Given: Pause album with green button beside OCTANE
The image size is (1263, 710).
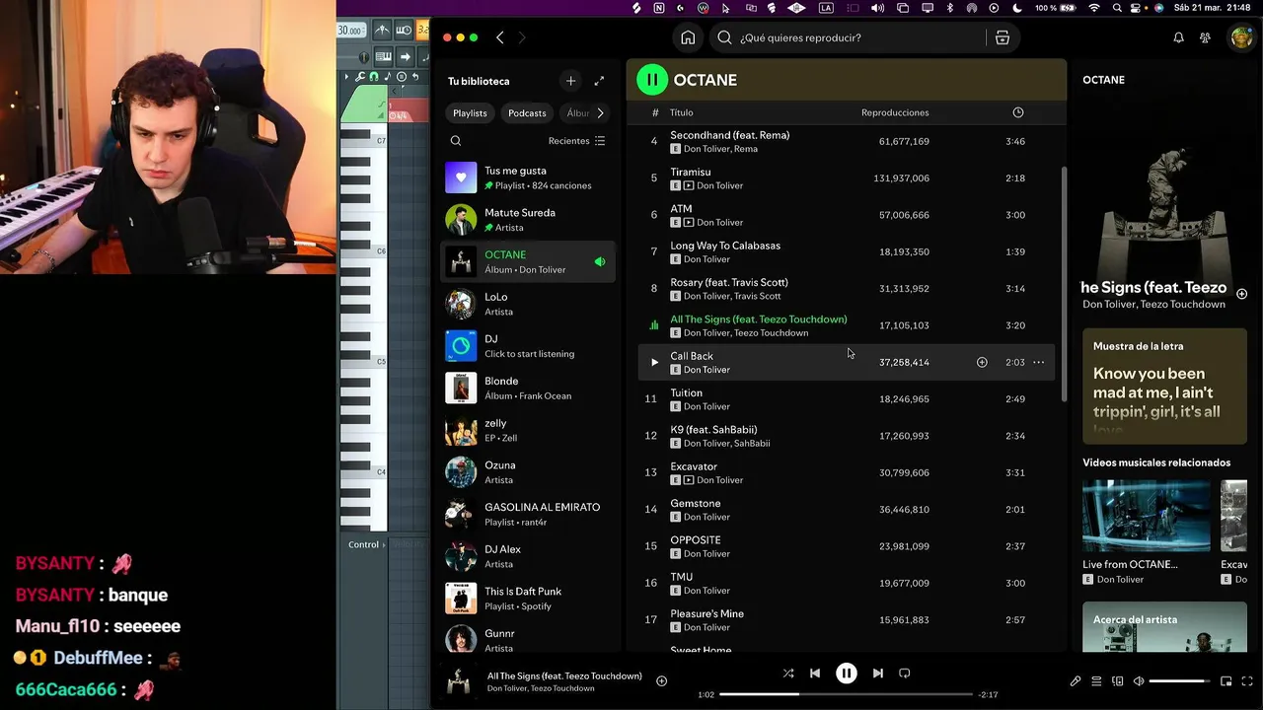Looking at the screenshot, I should (652, 80).
